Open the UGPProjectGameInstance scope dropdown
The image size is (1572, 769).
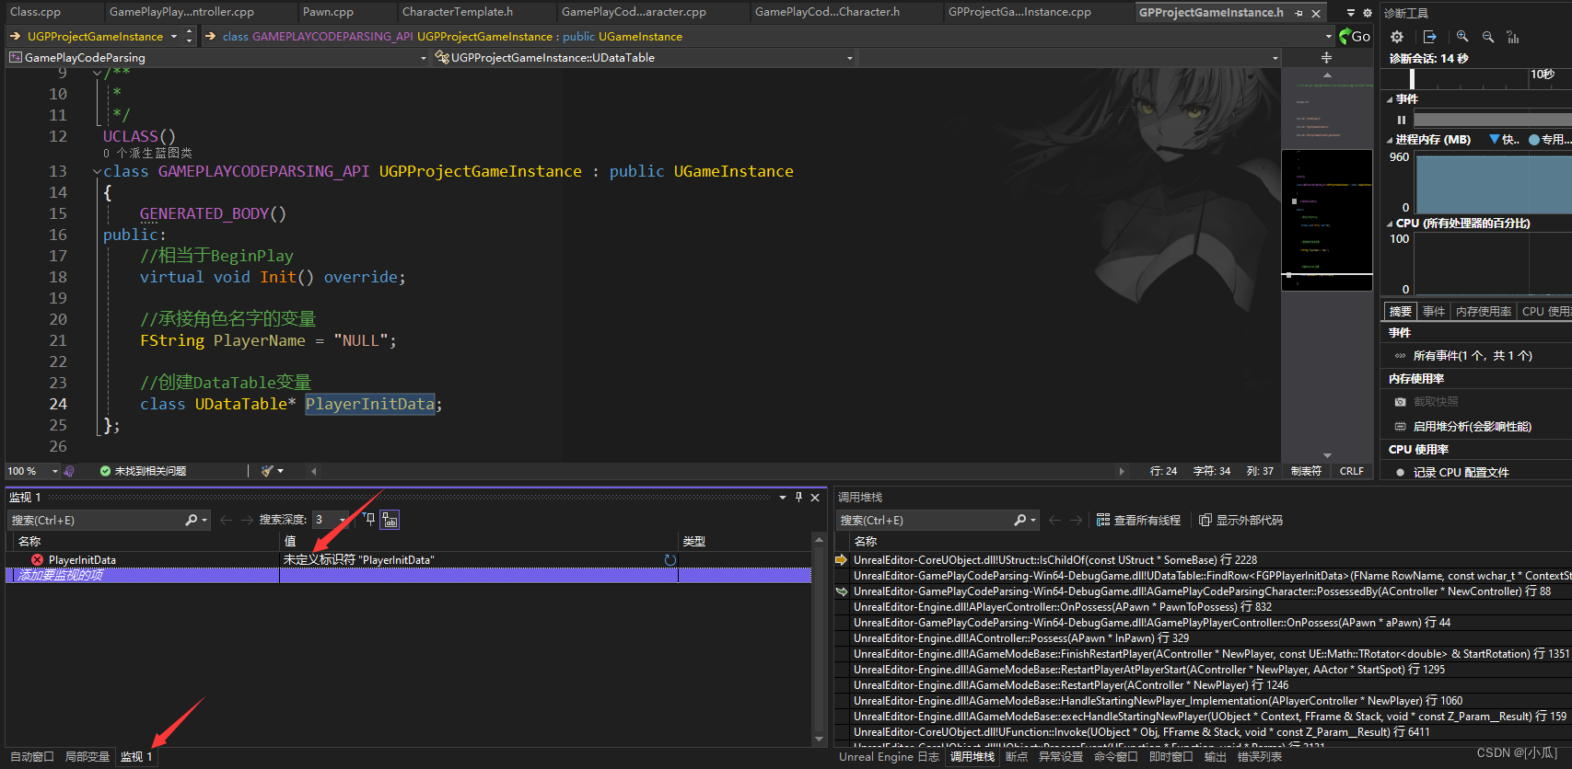click(x=173, y=36)
